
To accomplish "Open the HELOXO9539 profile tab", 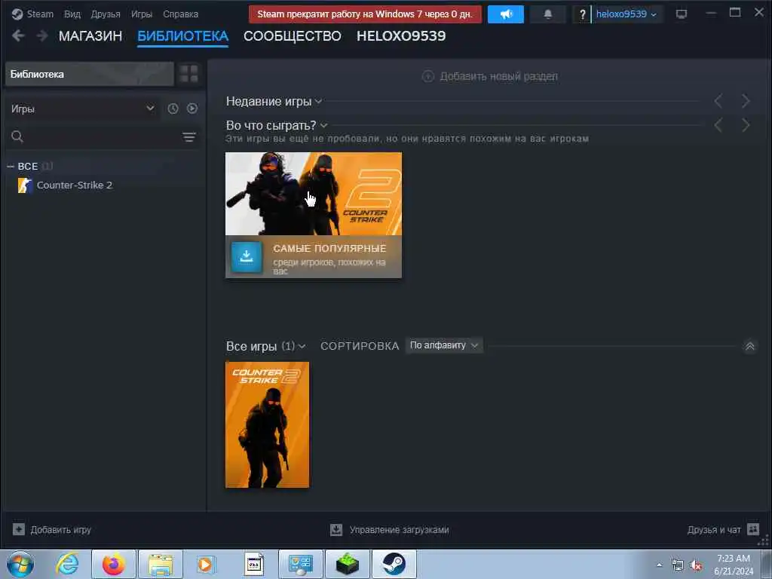I will [401, 36].
